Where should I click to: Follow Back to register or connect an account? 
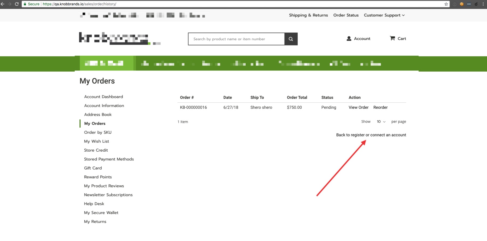pyautogui.click(x=371, y=135)
